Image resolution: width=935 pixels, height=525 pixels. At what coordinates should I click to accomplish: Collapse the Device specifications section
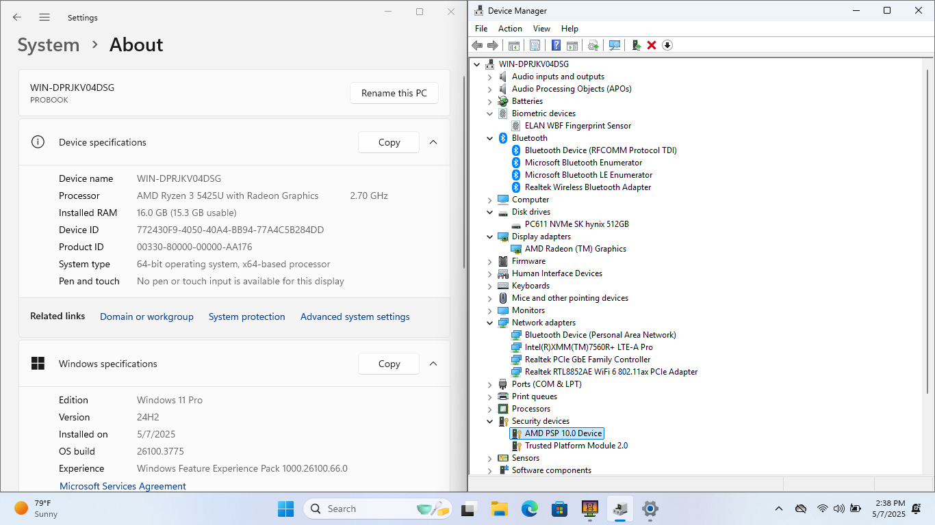pyautogui.click(x=433, y=142)
